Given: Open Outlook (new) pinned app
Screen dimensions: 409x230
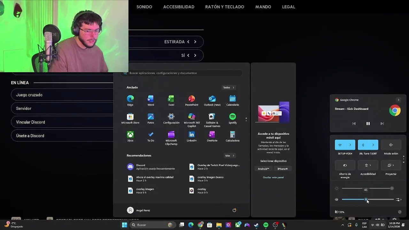Looking at the screenshot, I should (x=212, y=101).
